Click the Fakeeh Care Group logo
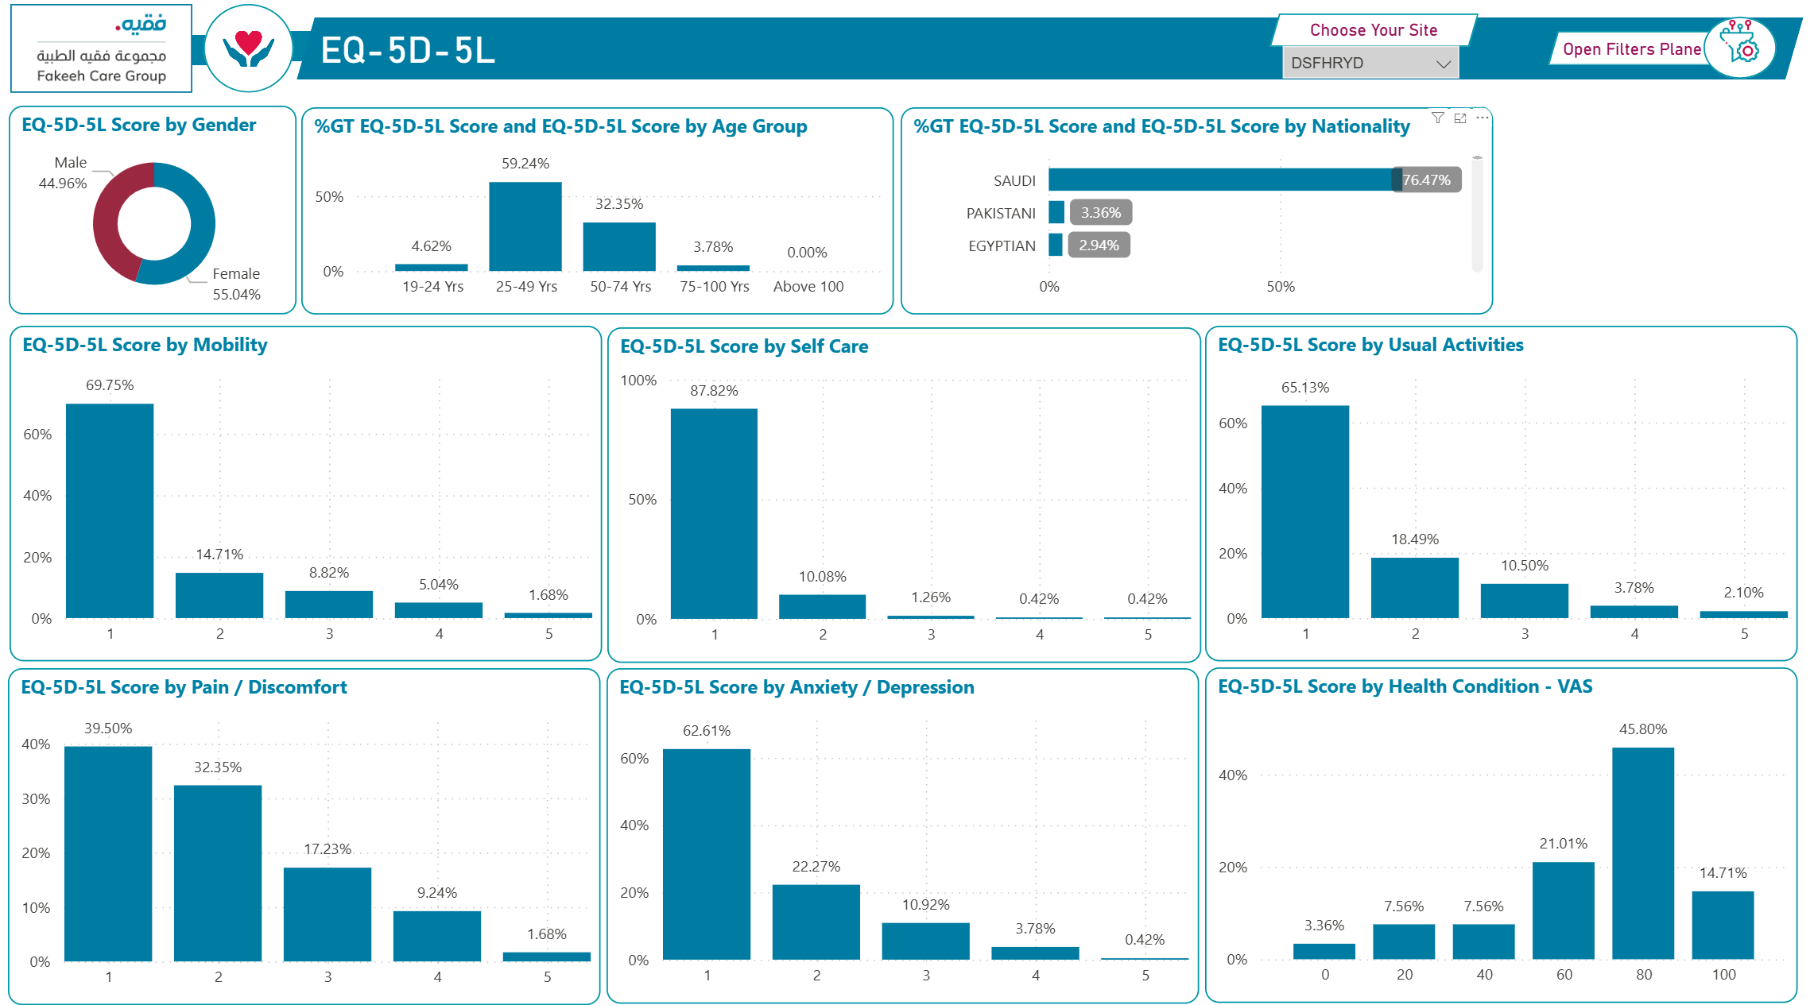Image resolution: width=1814 pixels, height=1005 pixels. (101, 48)
